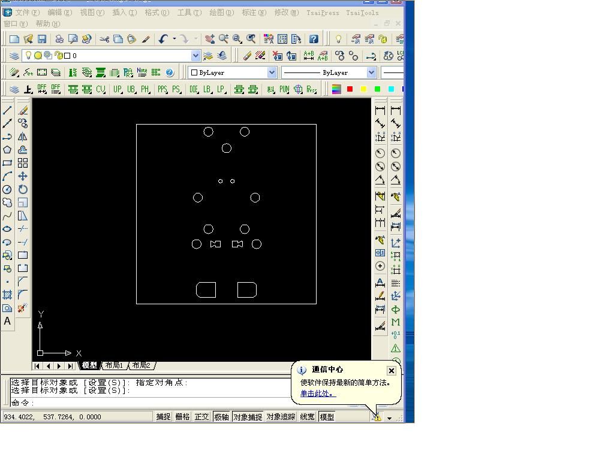Screen dimensions: 614x460
Task: Expand the layer 0 dropdown list
Action: click(196, 56)
